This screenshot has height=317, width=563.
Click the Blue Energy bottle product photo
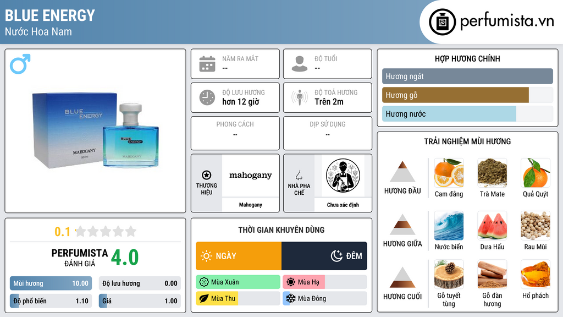click(96, 131)
